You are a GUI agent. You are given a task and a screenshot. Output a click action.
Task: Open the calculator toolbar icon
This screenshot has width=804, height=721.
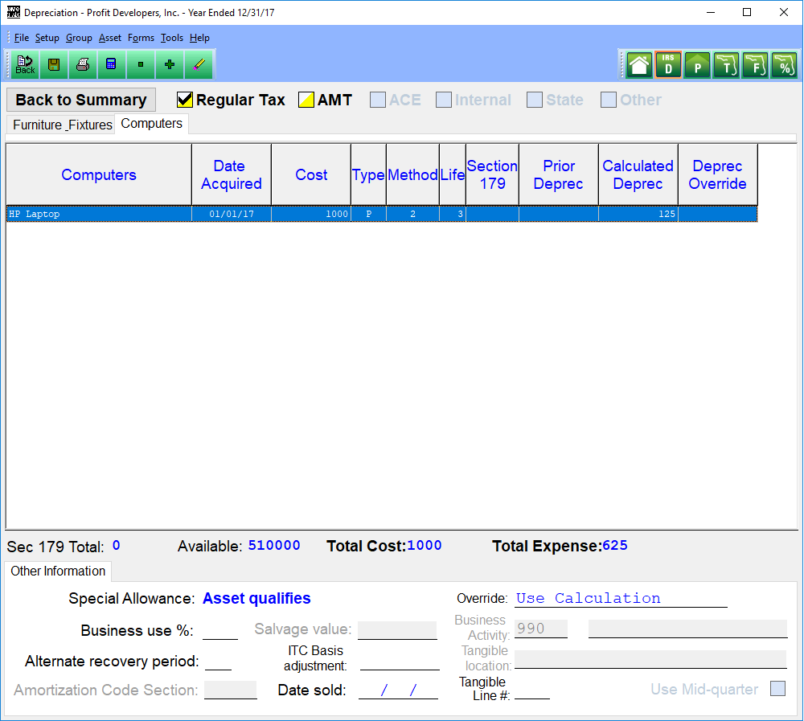(111, 64)
